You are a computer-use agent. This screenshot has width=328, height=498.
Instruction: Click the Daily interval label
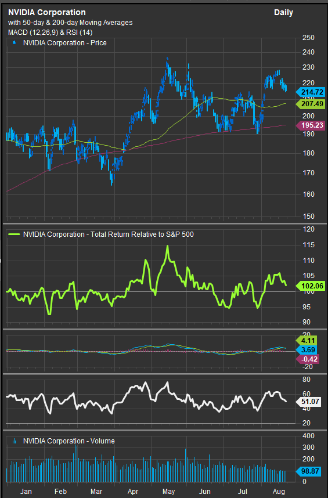pos(283,13)
